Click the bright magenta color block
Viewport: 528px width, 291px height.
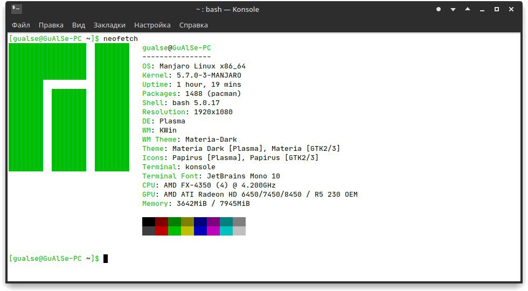(x=213, y=231)
